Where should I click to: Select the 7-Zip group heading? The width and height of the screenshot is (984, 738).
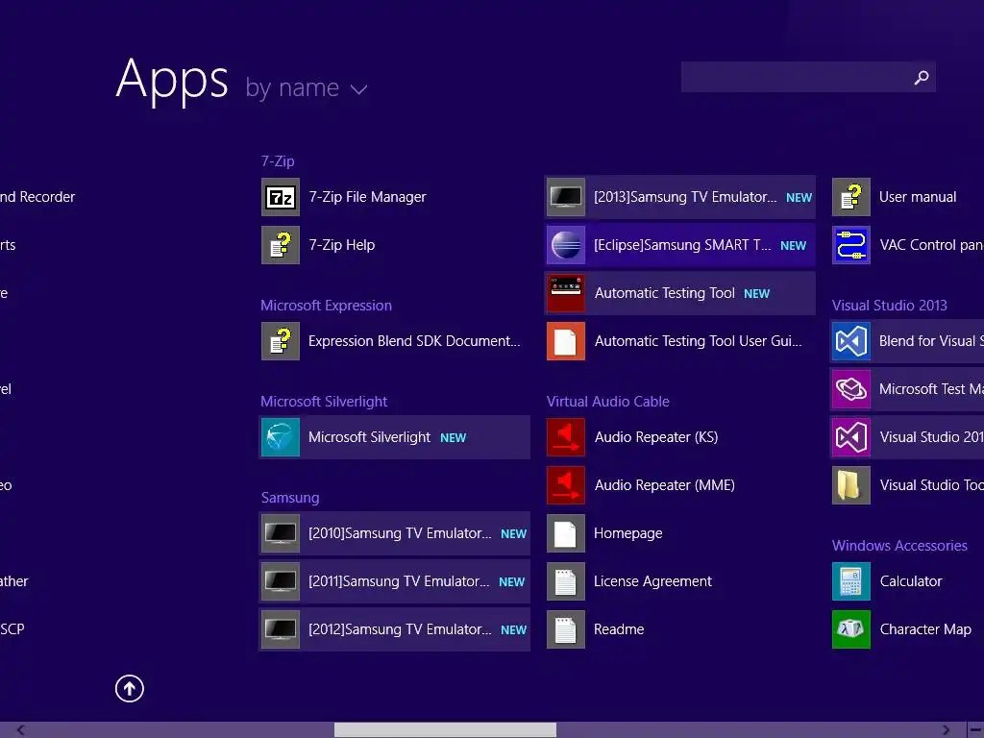click(x=278, y=161)
